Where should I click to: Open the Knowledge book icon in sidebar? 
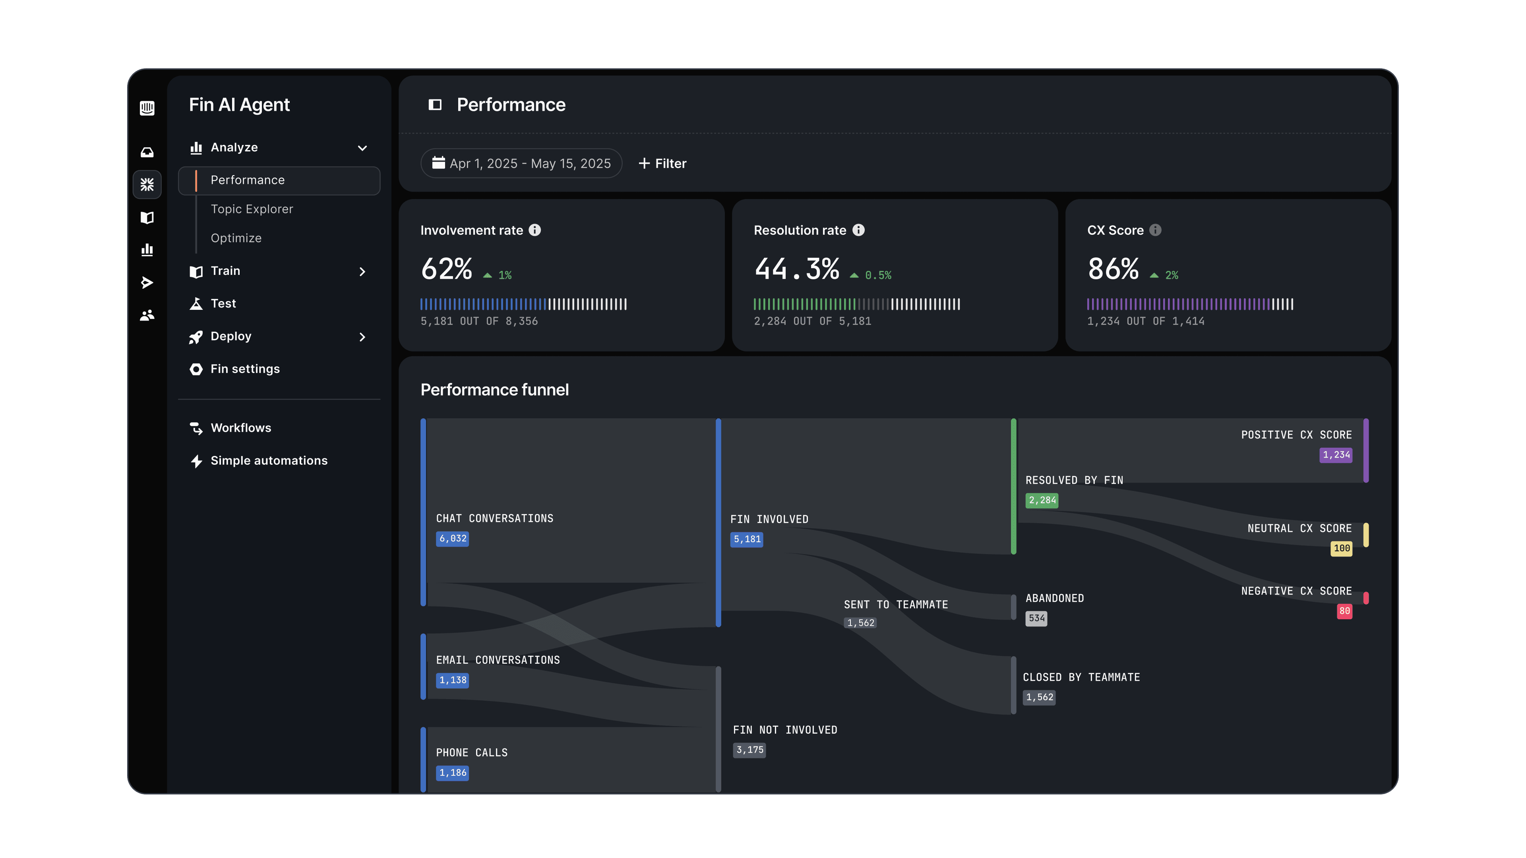(x=147, y=217)
